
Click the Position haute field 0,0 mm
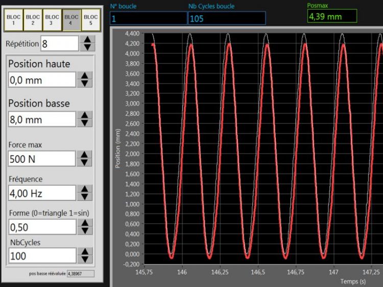[x=42, y=80]
